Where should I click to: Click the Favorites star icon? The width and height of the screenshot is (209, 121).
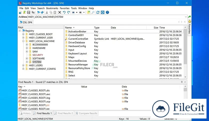(x=189, y=21)
